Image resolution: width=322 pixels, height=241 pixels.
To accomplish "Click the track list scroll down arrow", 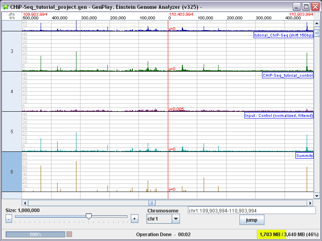I will pyautogui.click(x=317, y=196).
